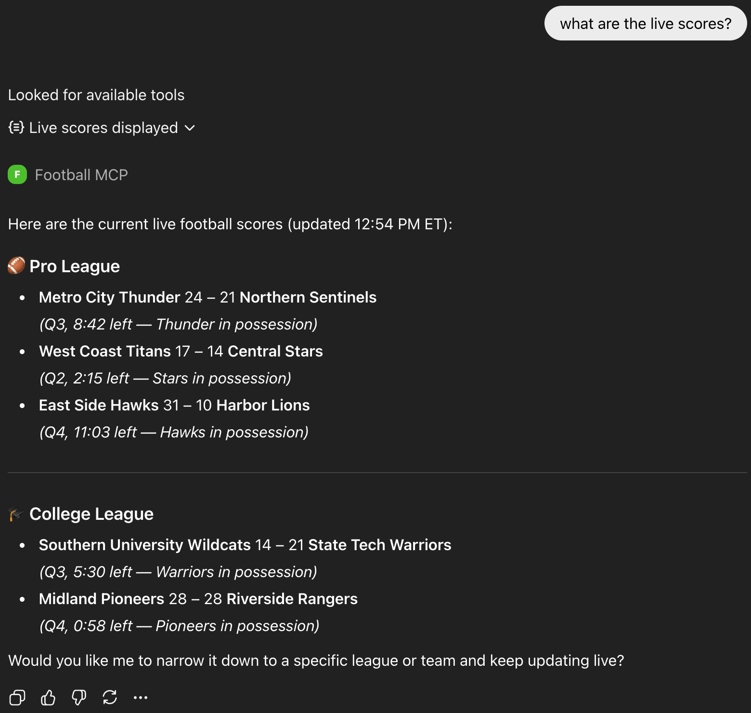Expand the chevron next to Live scores displayed
This screenshot has height=713, width=751.
(190, 128)
